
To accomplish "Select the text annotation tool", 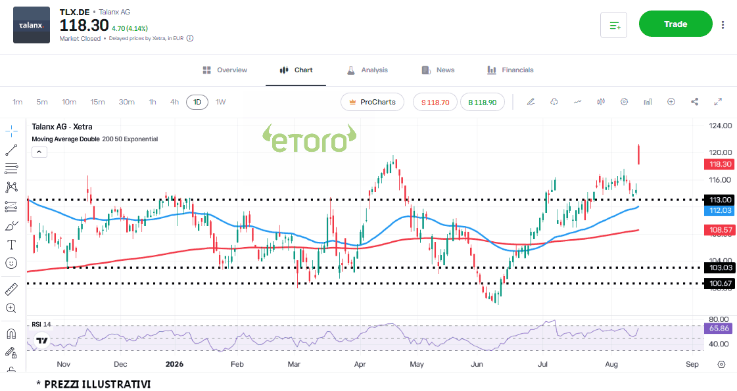I will (x=11, y=244).
